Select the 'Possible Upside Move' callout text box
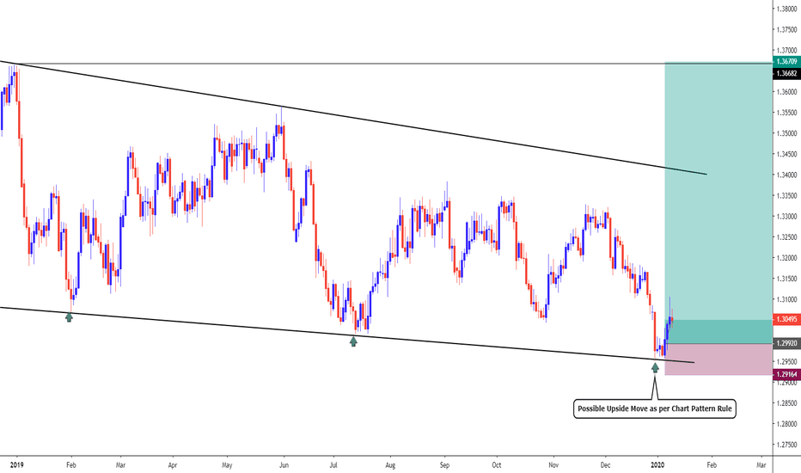801x473 pixels. click(654, 408)
